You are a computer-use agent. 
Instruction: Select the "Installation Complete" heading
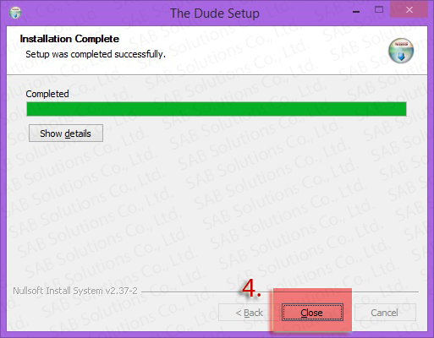point(69,39)
